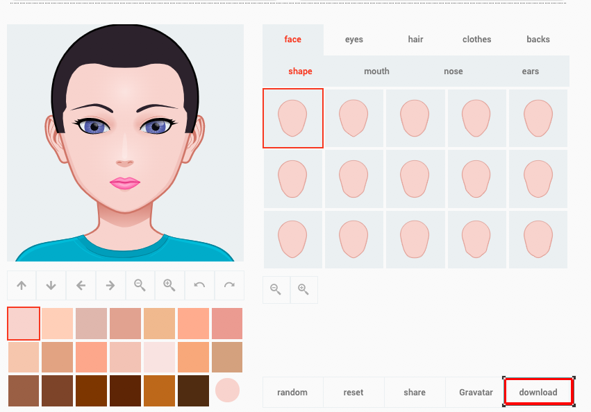Pick the selected pale pink skin swatch
The height and width of the screenshot is (412, 591).
click(x=24, y=323)
